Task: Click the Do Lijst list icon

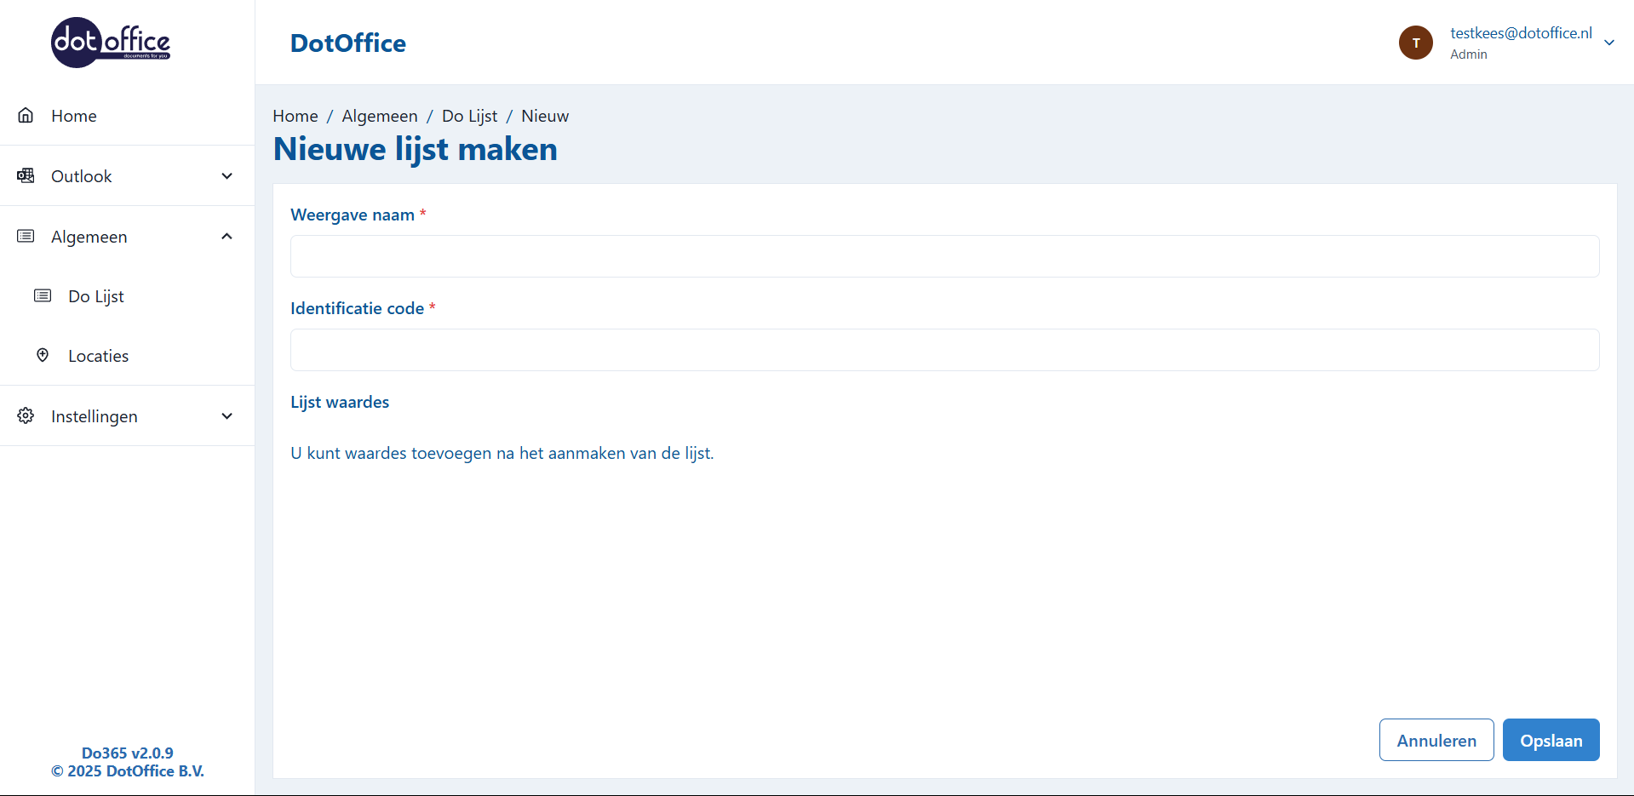Action: point(43,295)
